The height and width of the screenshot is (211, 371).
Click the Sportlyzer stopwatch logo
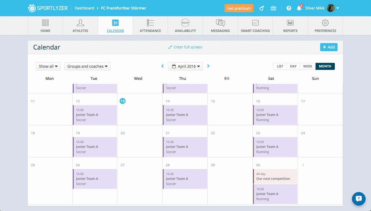coord(32,8)
